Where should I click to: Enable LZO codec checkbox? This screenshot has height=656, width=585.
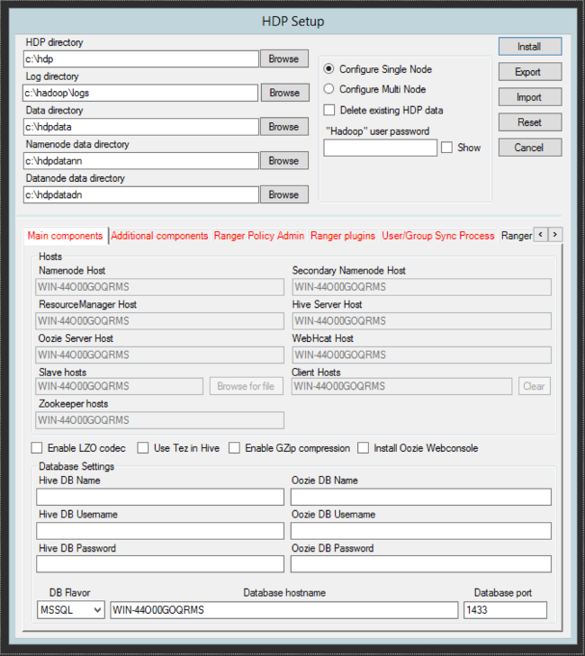[x=37, y=448]
